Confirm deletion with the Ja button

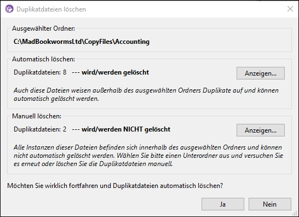[x=223, y=204]
